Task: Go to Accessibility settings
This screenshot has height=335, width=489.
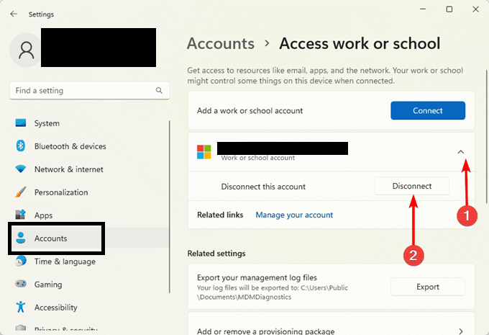Action: pos(89,308)
